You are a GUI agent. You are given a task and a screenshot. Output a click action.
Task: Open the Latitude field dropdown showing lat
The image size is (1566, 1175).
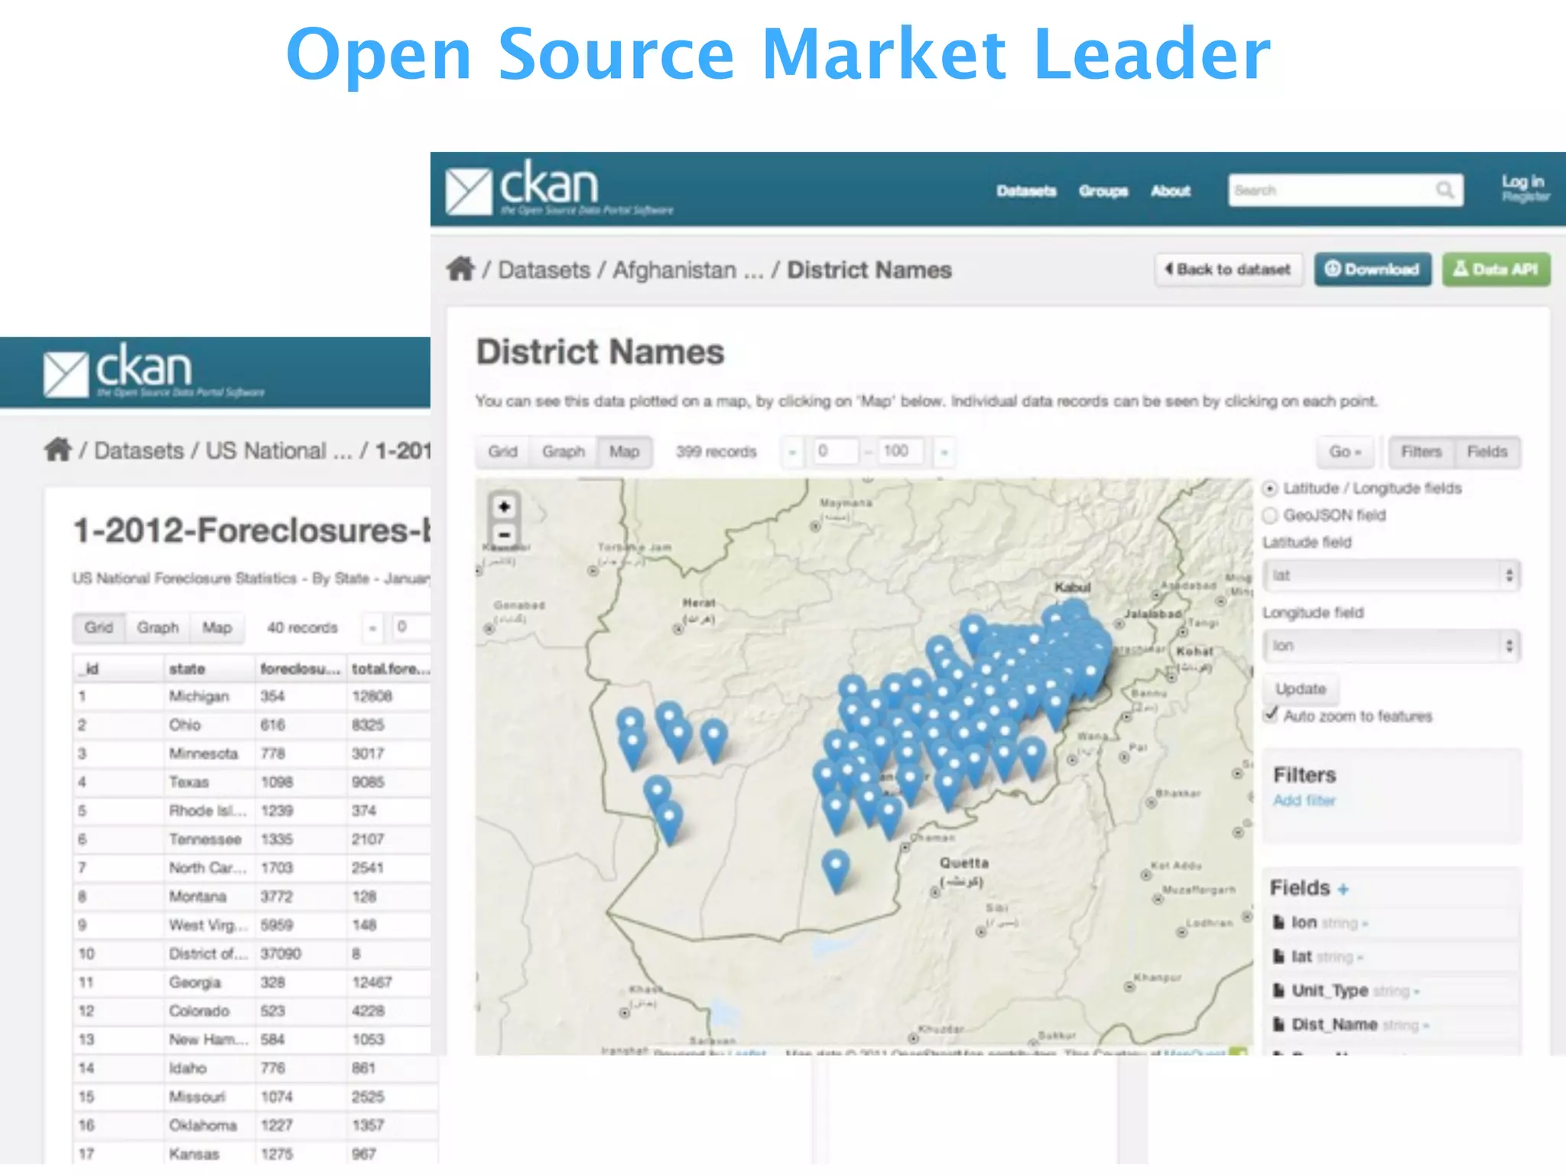tap(1392, 575)
